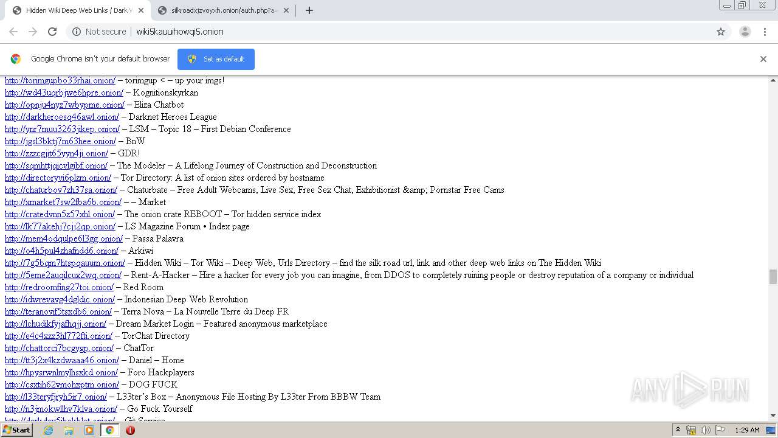Viewport: 778px width, 438px height.
Task: Open the Tor Directory onion link
Action: [x=58, y=178]
